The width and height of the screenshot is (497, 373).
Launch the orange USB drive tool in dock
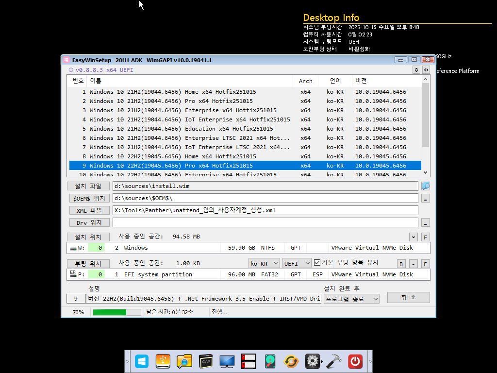pyautogui.click(x=163, y=361)
